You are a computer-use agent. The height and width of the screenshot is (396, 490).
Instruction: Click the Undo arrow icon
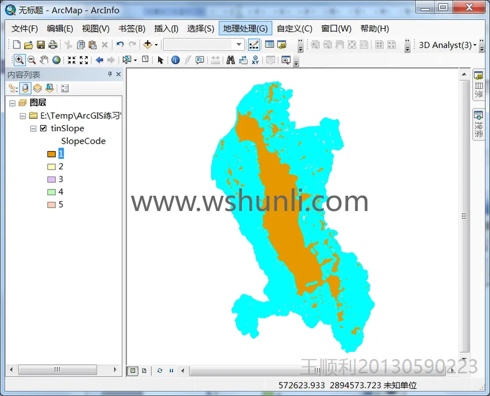coord(120,45)
